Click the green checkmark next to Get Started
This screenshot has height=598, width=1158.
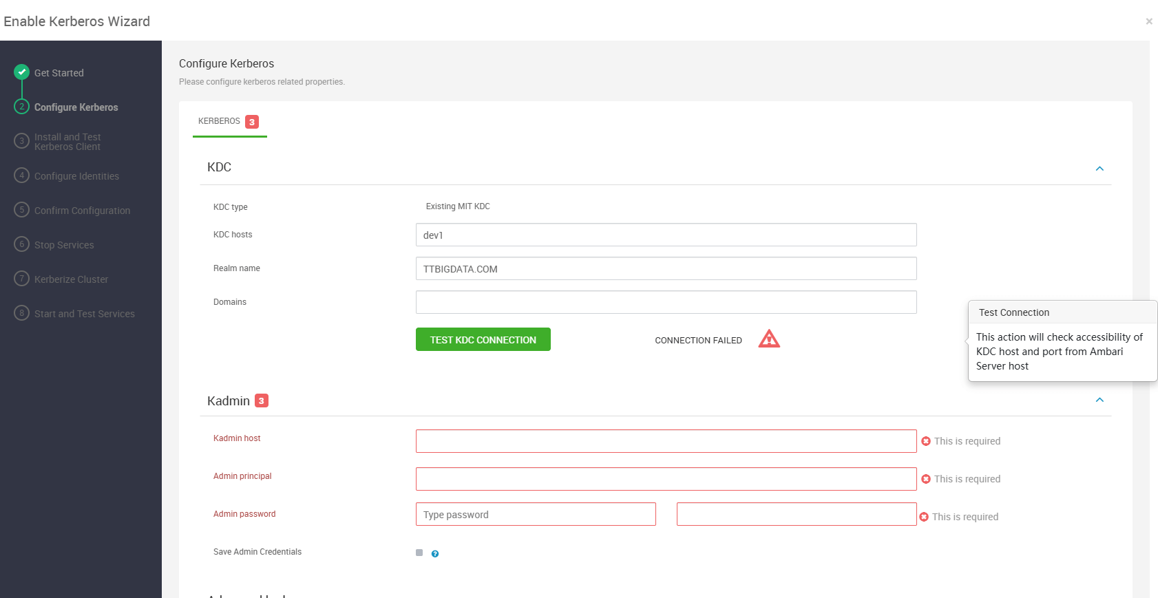[x=22, y=72]
